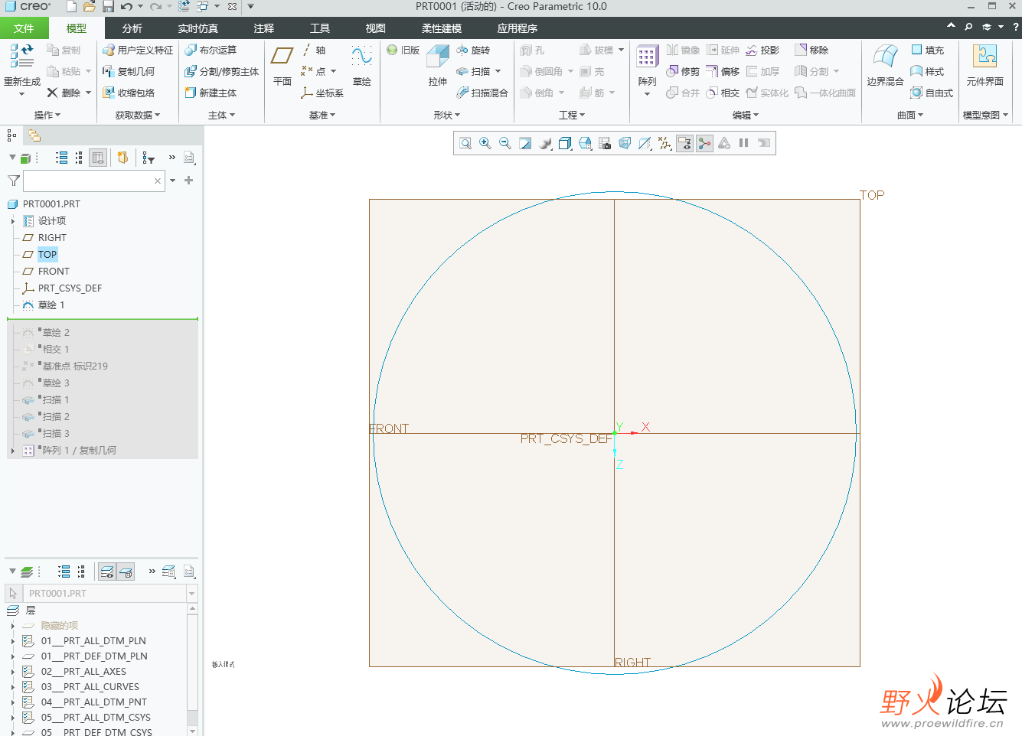Open the 操作 group dropdown

click(47, 115)
